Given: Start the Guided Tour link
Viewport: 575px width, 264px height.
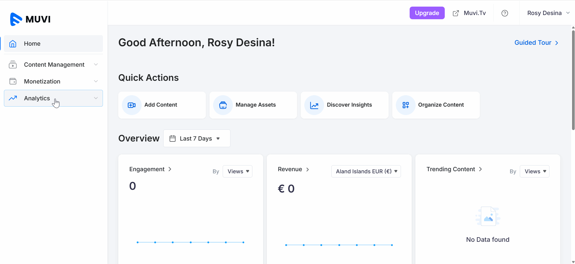Looking at the screenshot, I should pos(536,43).
